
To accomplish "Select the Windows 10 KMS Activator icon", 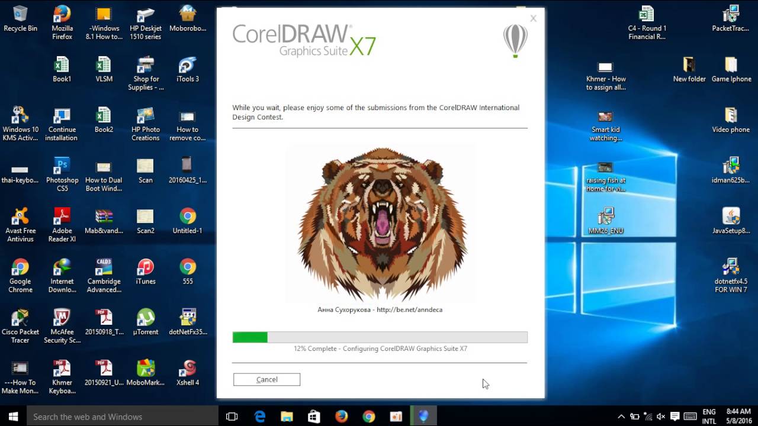I will point(20,124).
